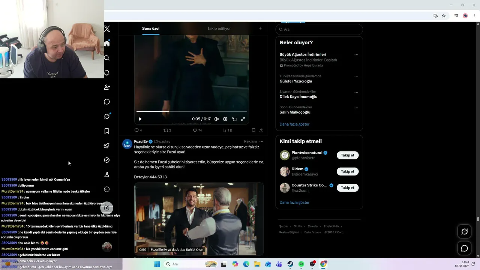The image size is (480, 270).
Task: Play the Fuzul ad video thumbnail
Action: pyautogui.click(x=199, y=219)
